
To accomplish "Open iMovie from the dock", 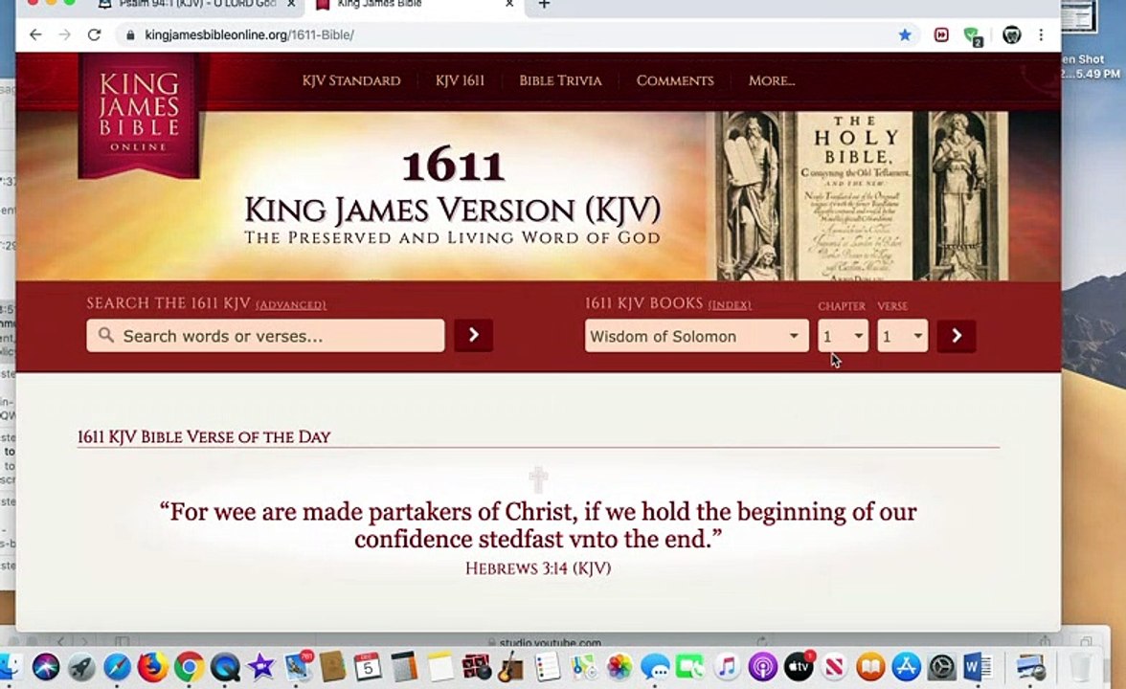I will point(260,668).
